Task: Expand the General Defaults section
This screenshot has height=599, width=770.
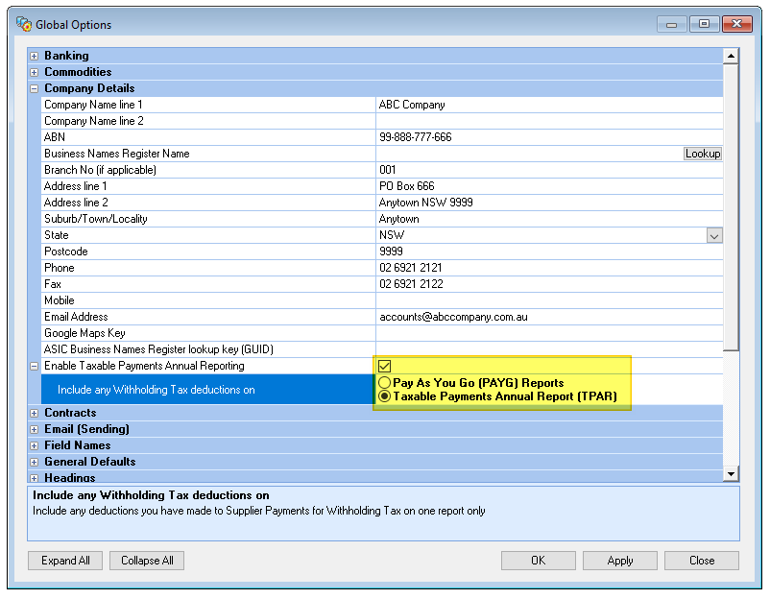Action: tap(35, 463)
